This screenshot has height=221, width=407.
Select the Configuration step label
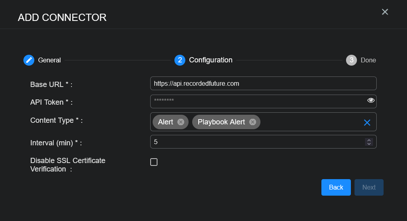tap(211, 60)
